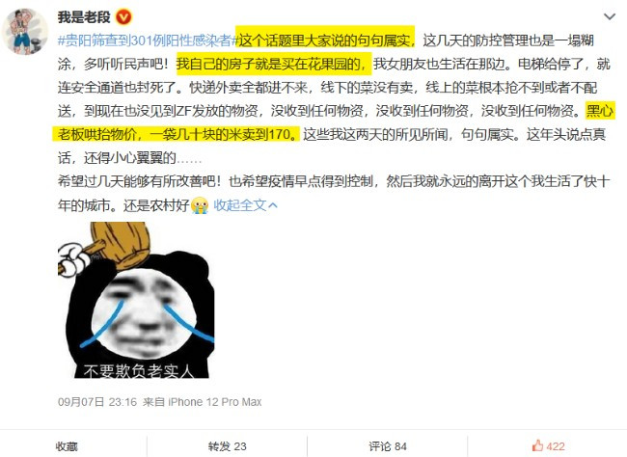Screen dimensions: 627x457
Task: Click the collapse arrow after 收起全文
Action: click(273, 205)
